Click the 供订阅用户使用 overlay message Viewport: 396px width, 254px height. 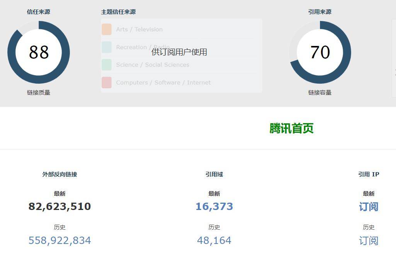(x=179, y=52)
